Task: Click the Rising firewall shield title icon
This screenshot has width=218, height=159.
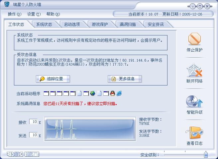Action: click(7, 4)
